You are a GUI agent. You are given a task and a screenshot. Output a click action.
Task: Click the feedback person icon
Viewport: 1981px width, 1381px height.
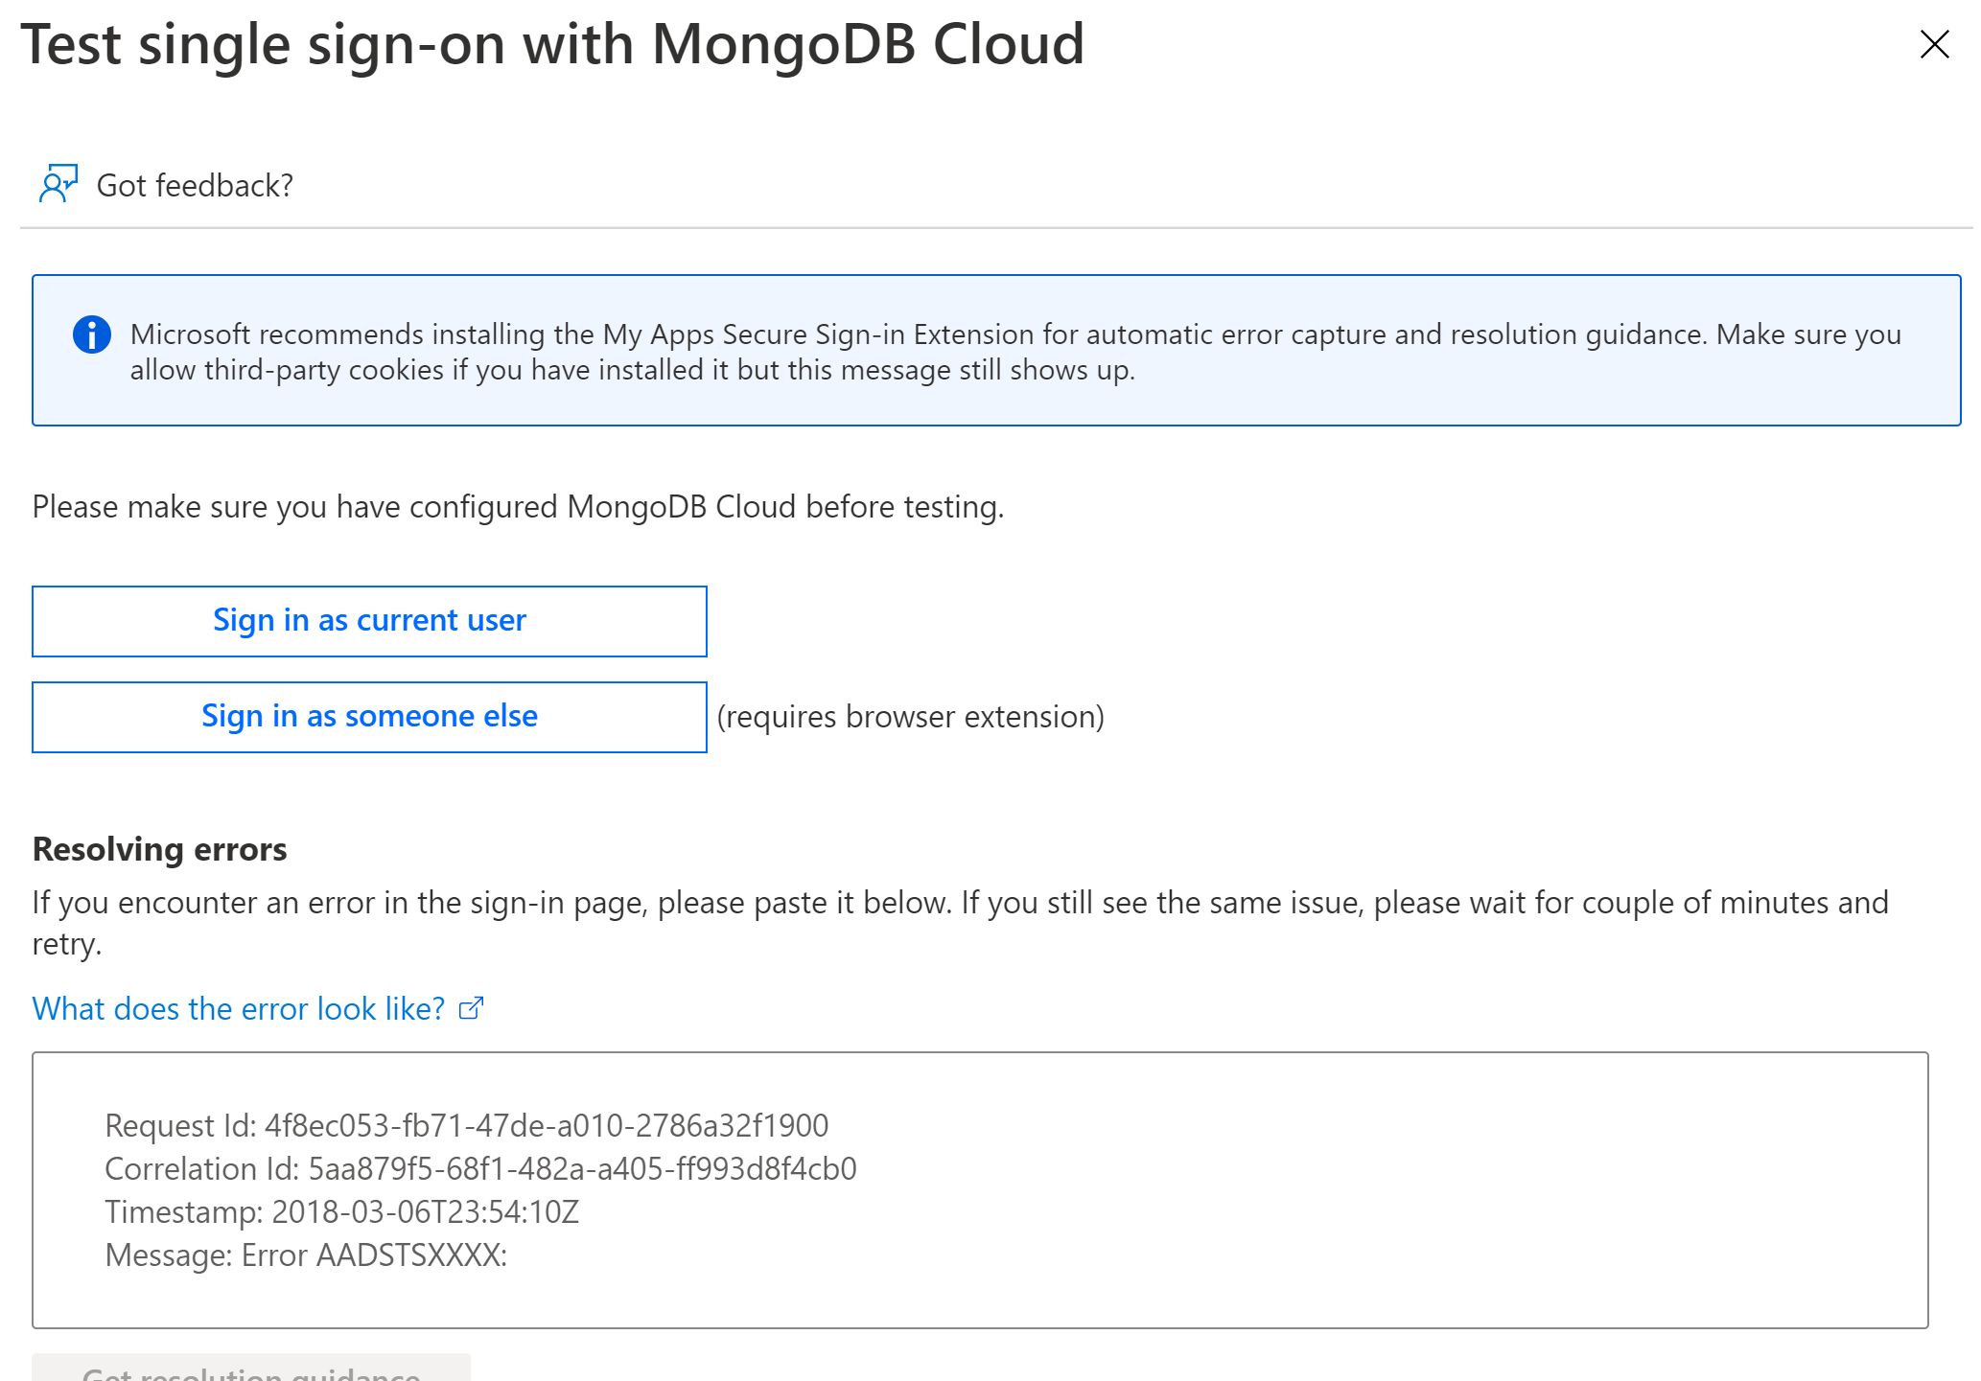58,183
